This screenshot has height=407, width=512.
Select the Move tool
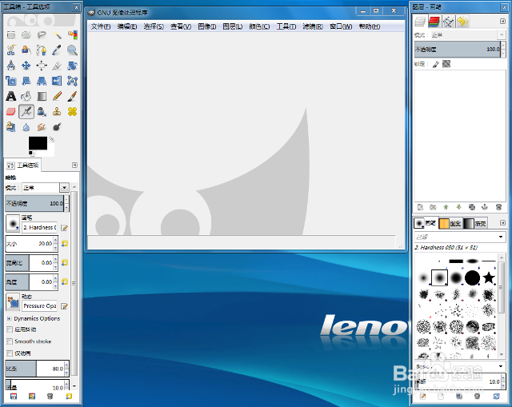[x=26, y=66]
